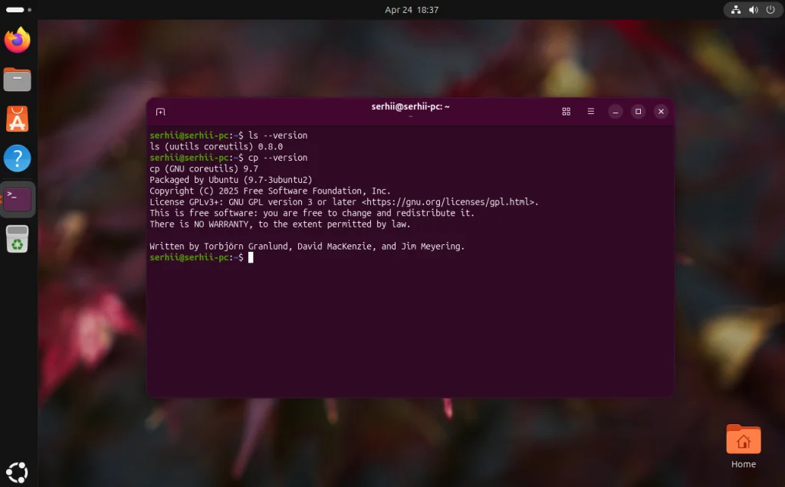Click the Copyright 2025 Free Software Foundation line
Screen dimensions: 785x487
(x=270, y=191)
